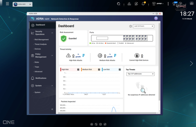Close the ADRA NDR taskbar tab

pos(30,4)
